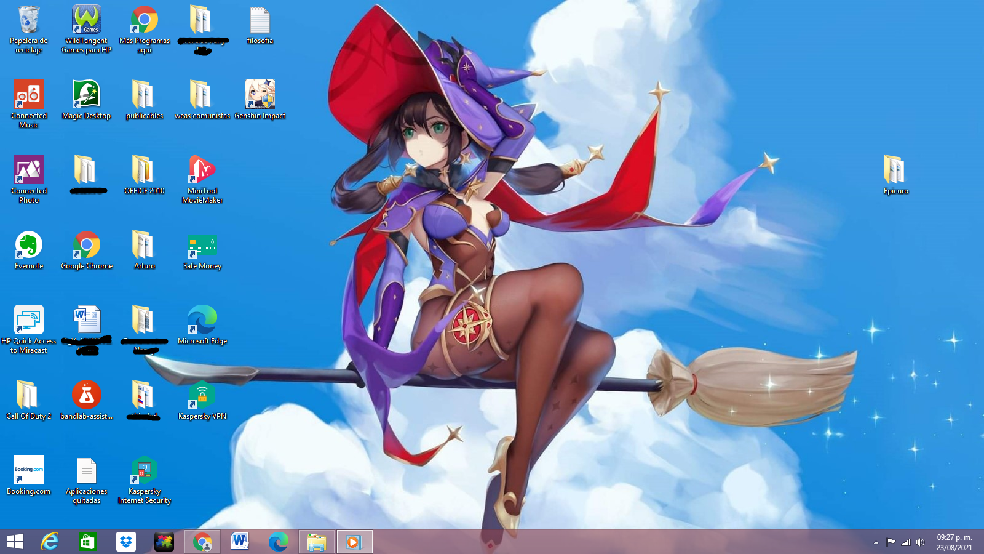Open File Explorer from taskbar
The image size is (984, 554).
pos(316,542)
